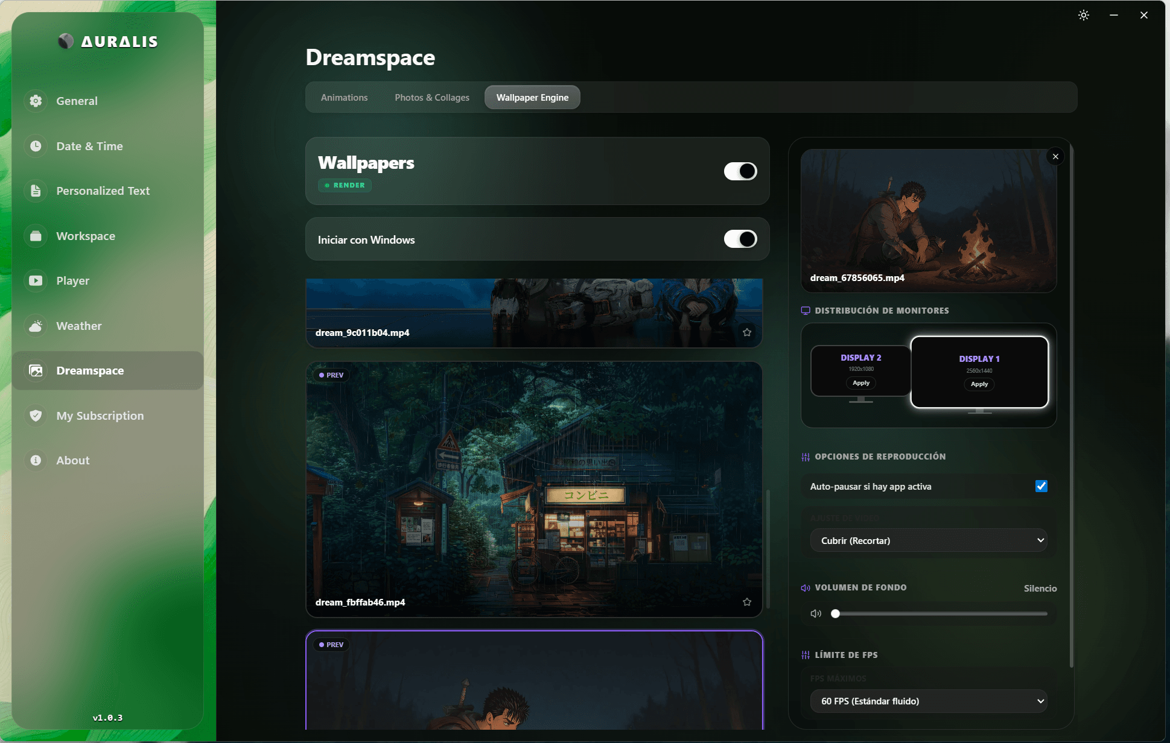Favorite dream_9c011b04.mp4 with star icon

click(747, 332)
